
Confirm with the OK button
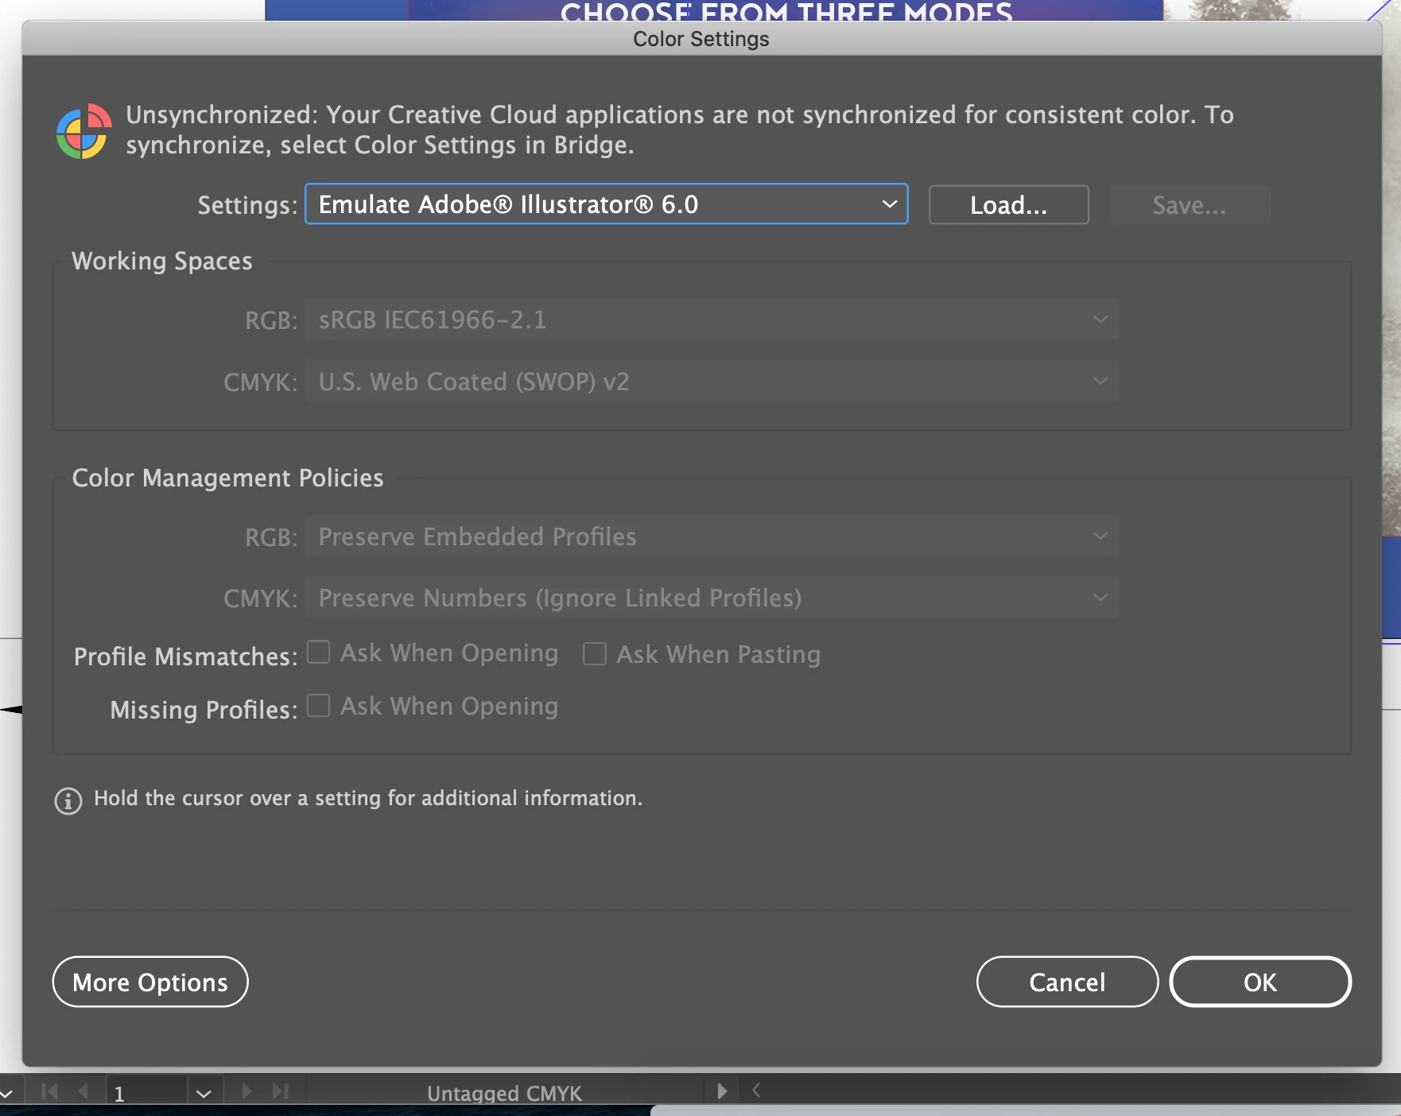1260,982
